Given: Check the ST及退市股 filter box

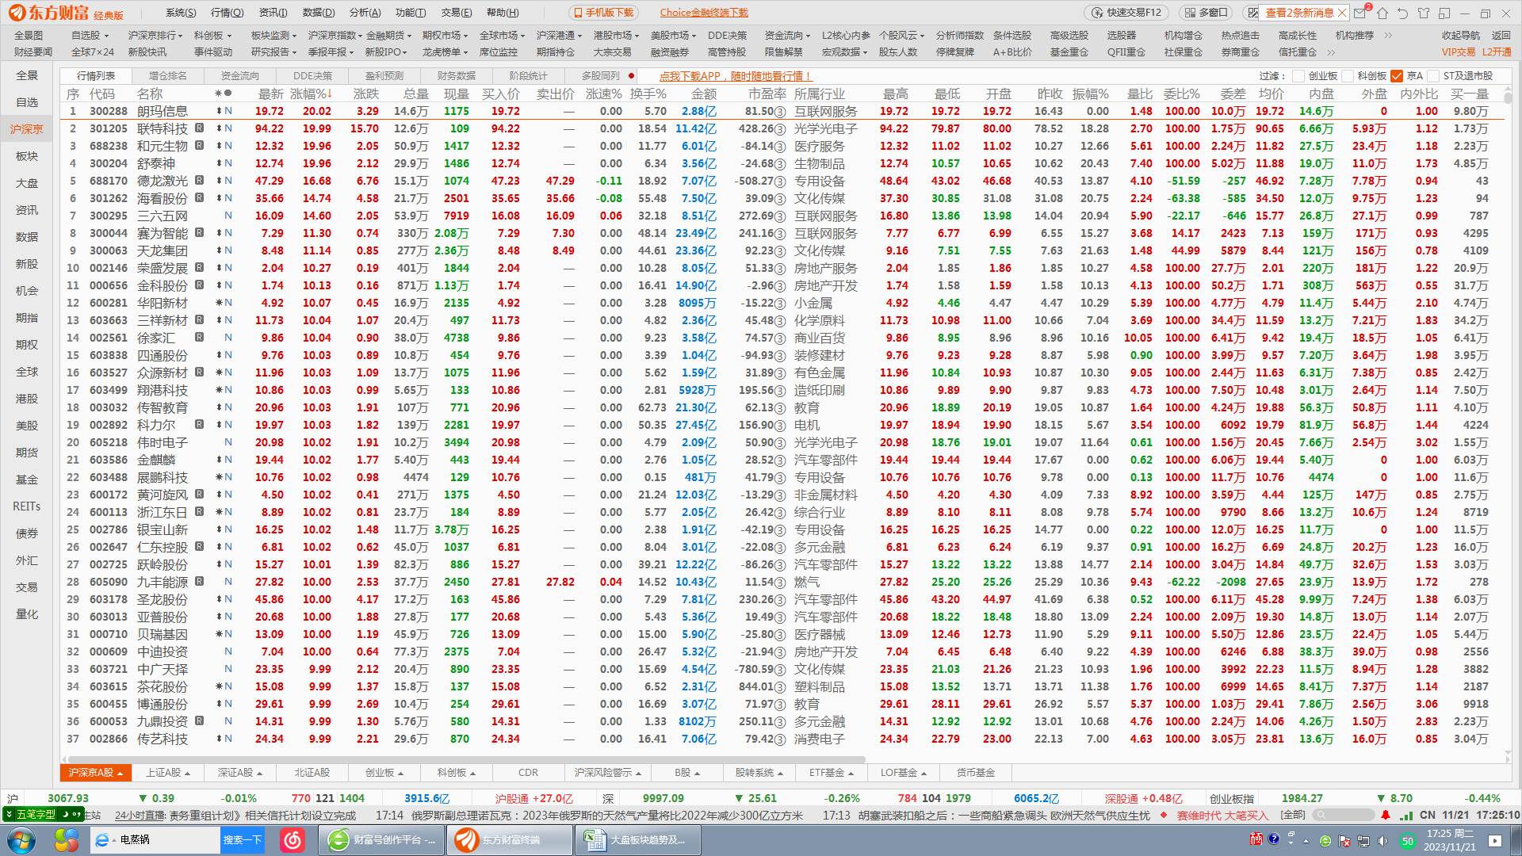Looking at the screenshot, I should point(1433,76).
